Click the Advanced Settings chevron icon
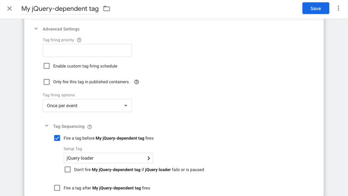The image size is (348, 196). point(36,29)
